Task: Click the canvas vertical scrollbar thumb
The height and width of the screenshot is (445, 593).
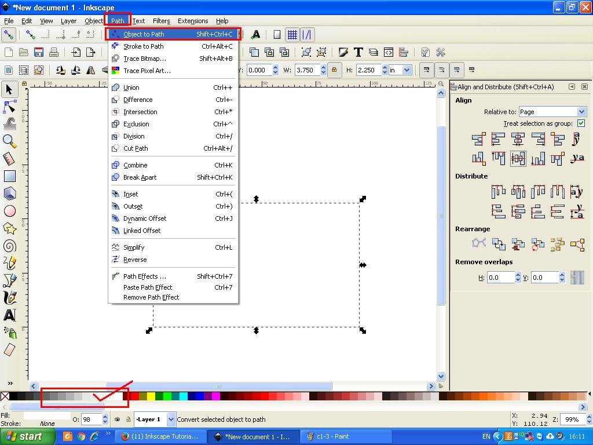Action: click(441, 216)
